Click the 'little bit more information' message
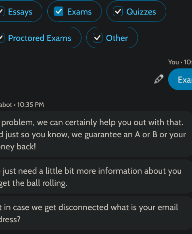192x234 pixels. point(96,177)
